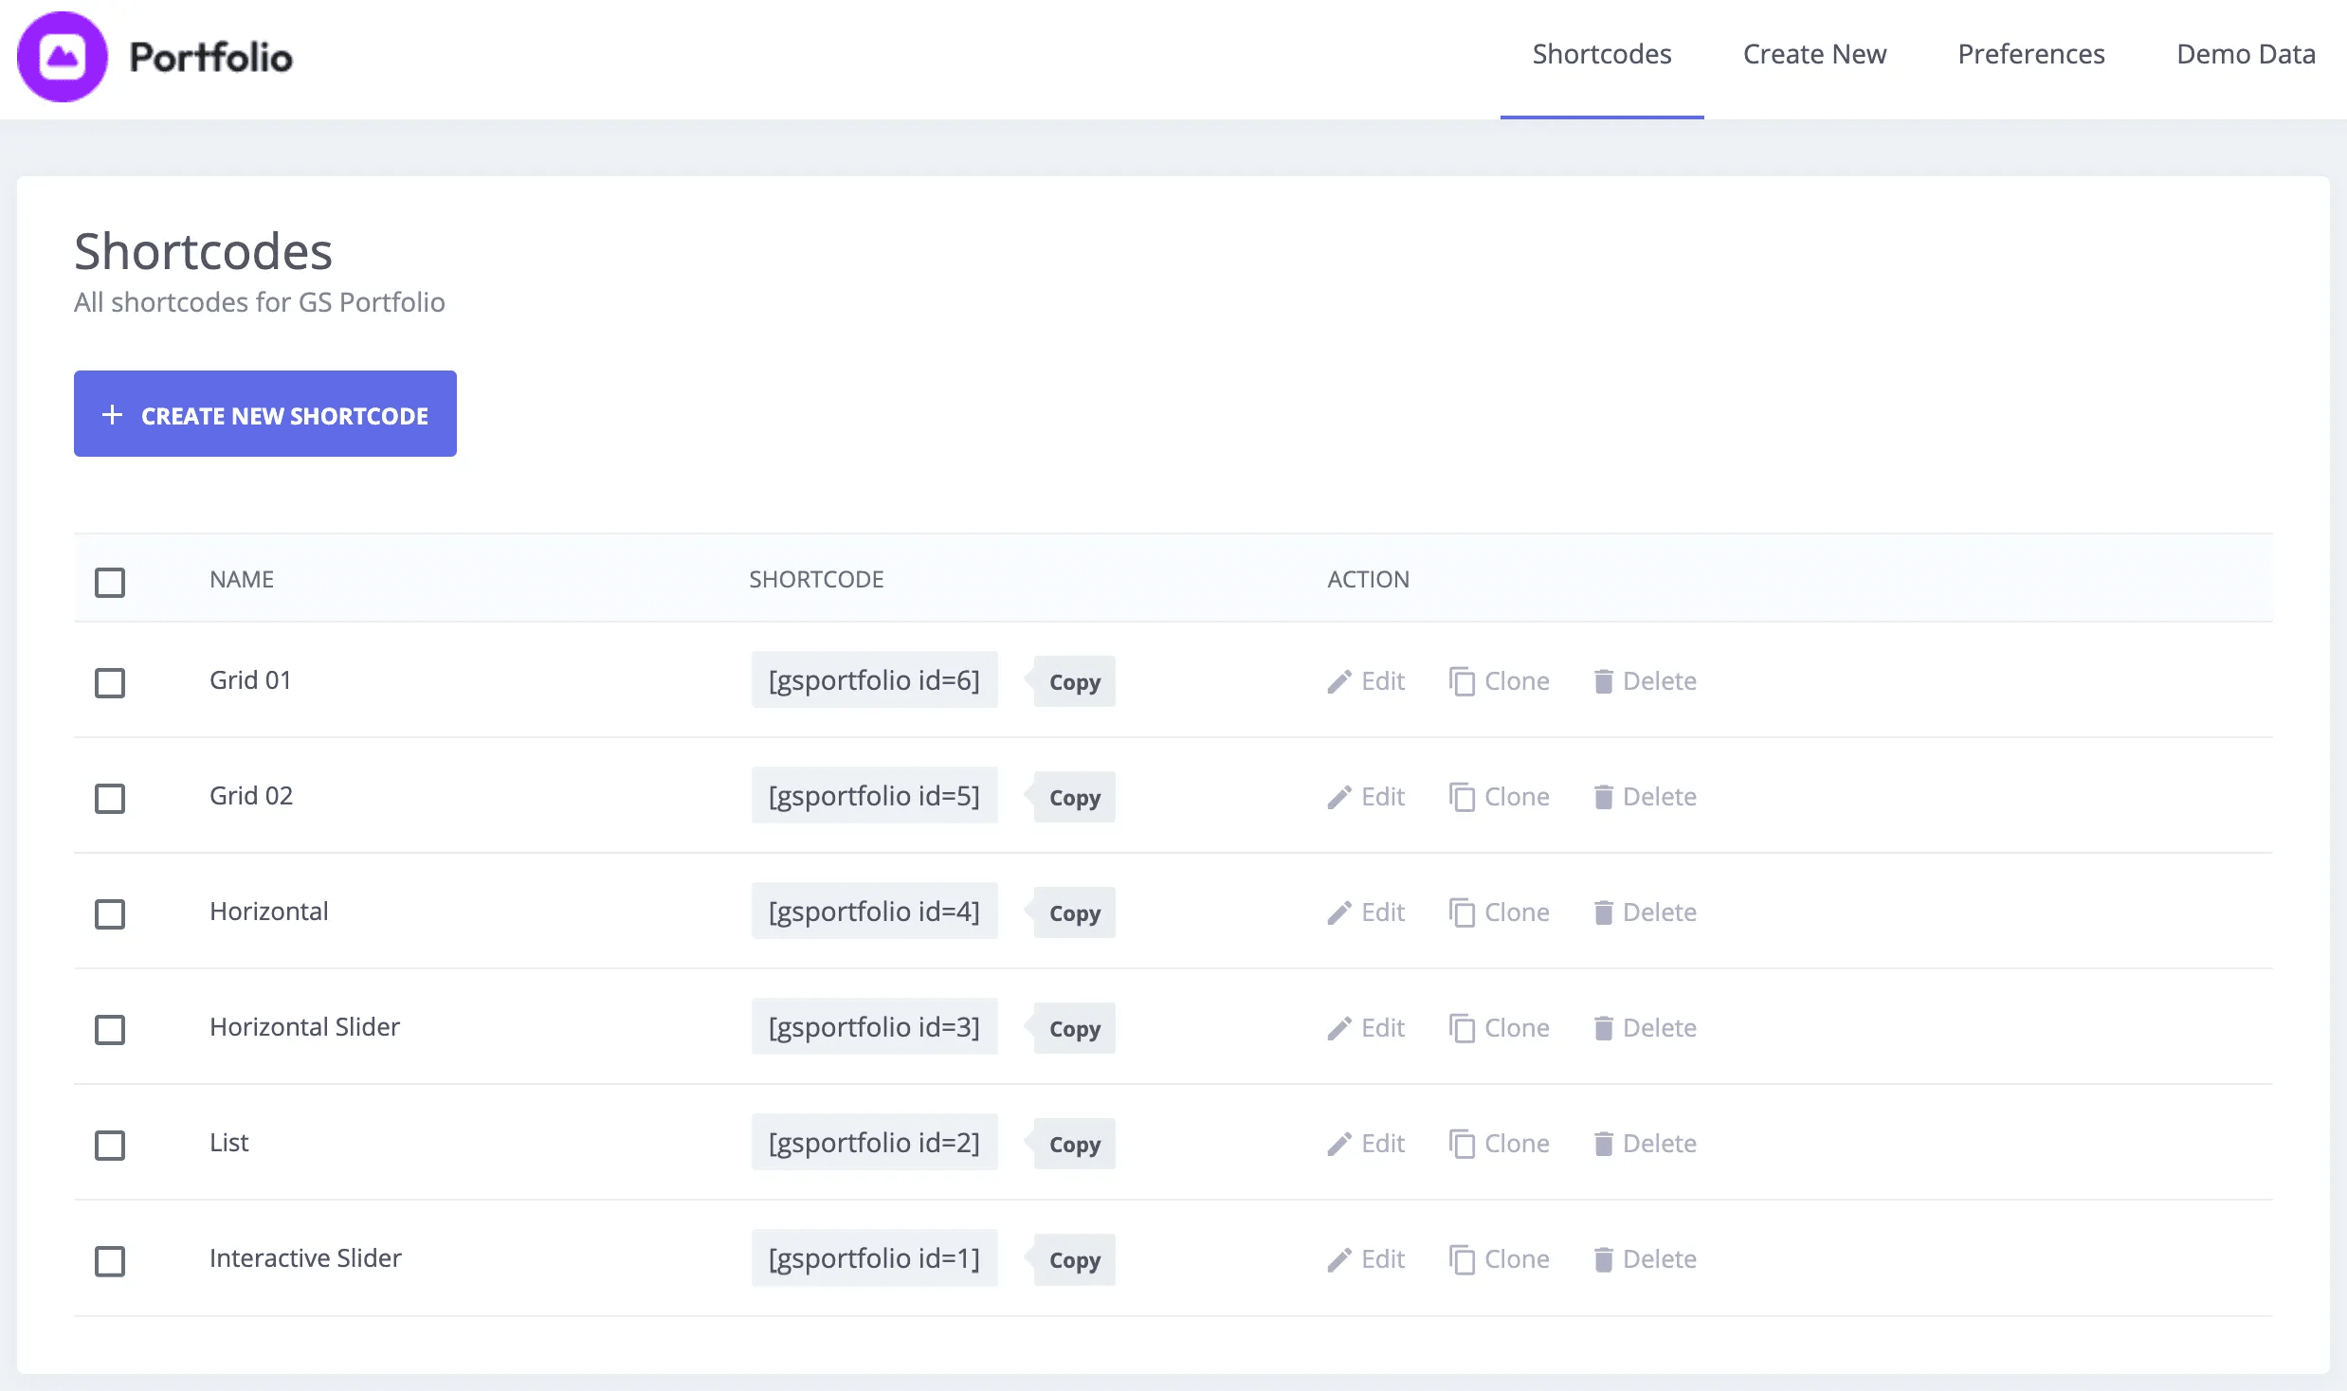Click the pencil Edit icon for List
The image size is (2347, 1391).
(x=1338, y=1144)
